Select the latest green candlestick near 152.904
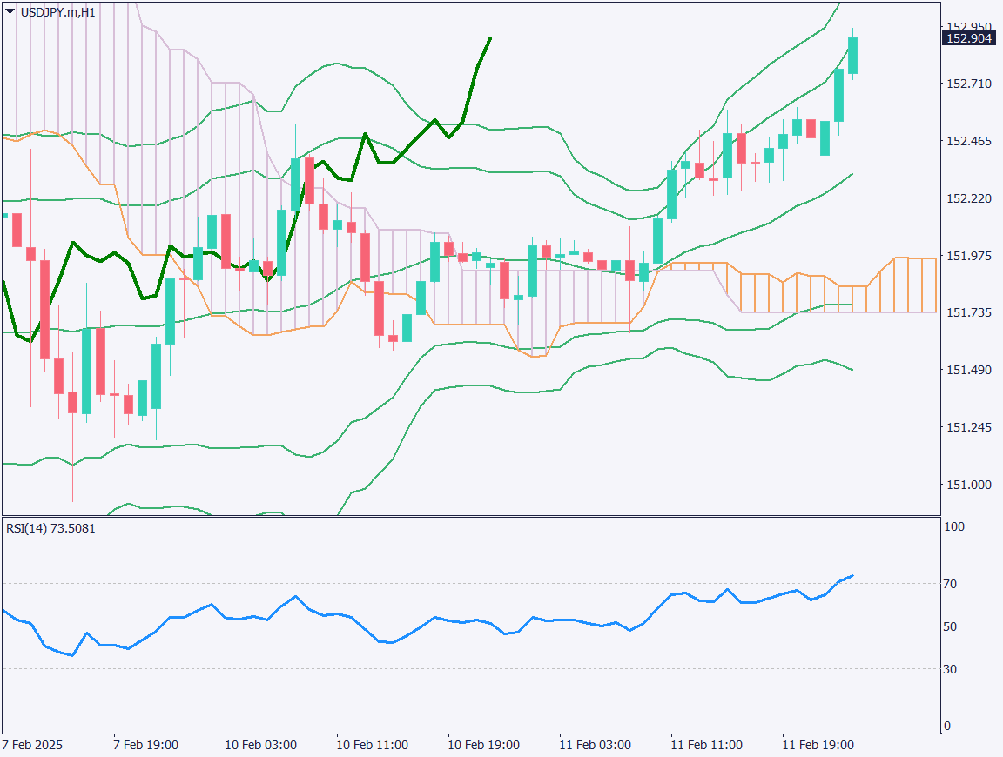Viewport: 1003px width, 757px height. (853, 56)
